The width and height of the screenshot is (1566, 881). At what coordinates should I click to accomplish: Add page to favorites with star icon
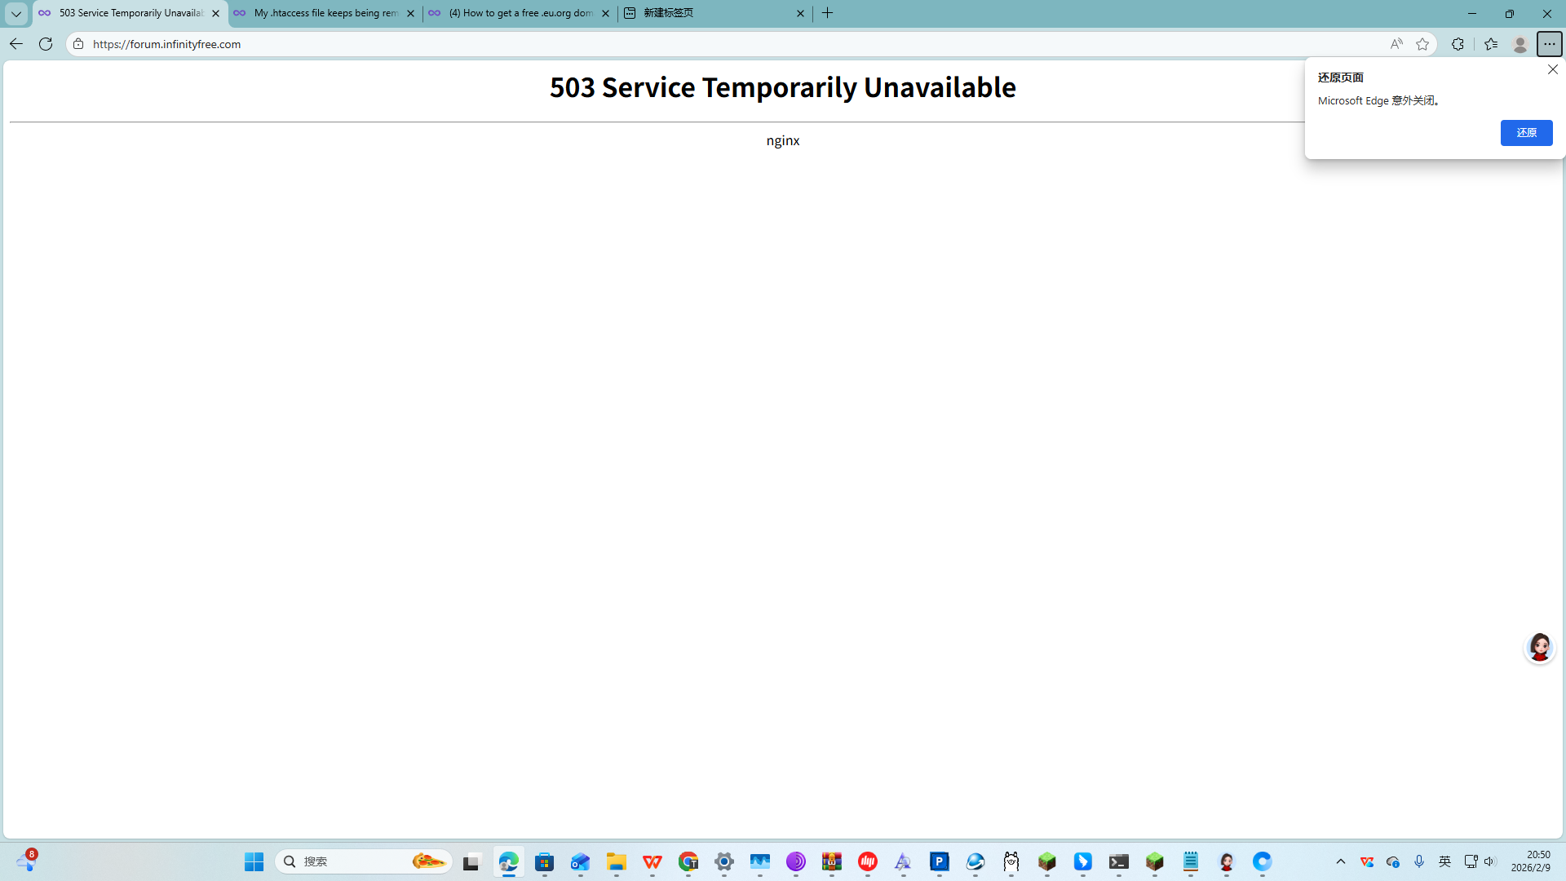tap(1422, 44)
